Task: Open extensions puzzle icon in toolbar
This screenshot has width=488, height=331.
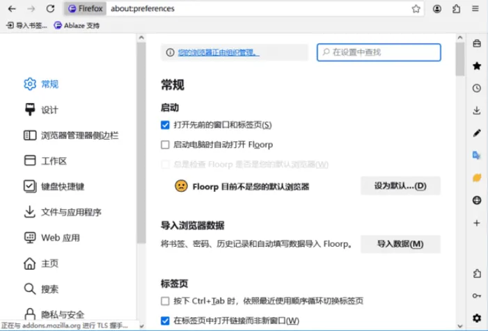Action: (x=456, y=9)
